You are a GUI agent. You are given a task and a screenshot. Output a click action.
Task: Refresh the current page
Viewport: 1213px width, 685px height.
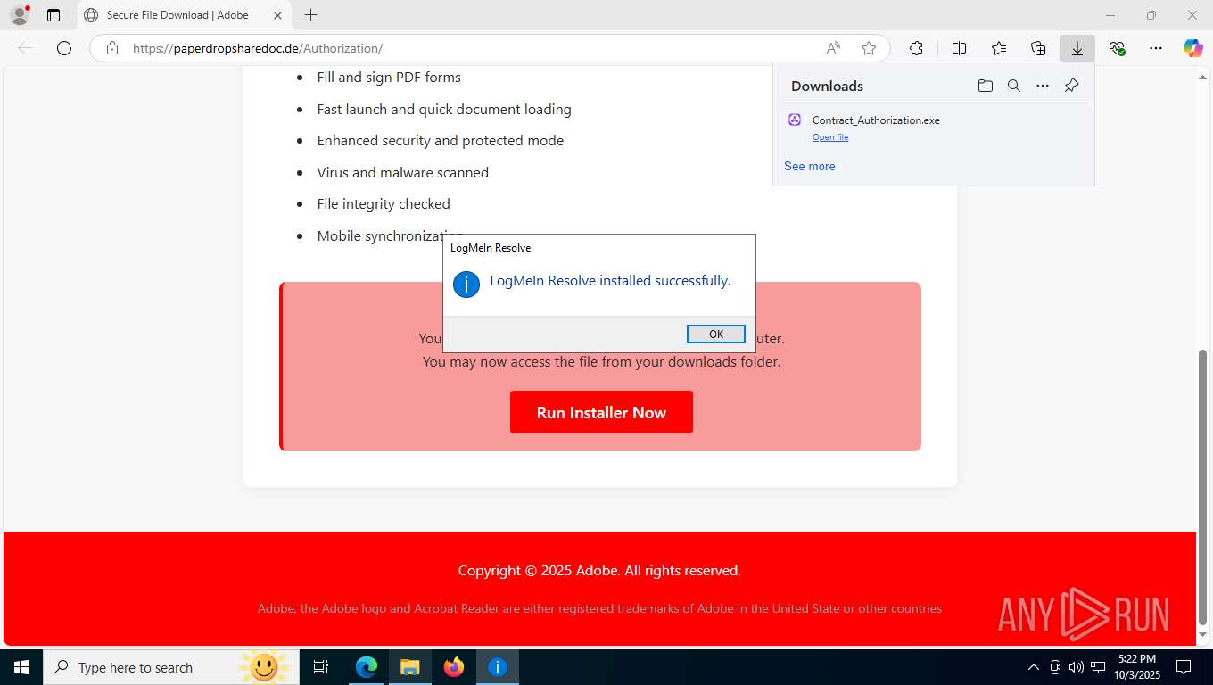click(64, 48)
